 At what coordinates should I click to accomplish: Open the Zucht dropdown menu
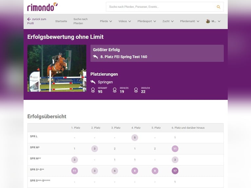168,21
